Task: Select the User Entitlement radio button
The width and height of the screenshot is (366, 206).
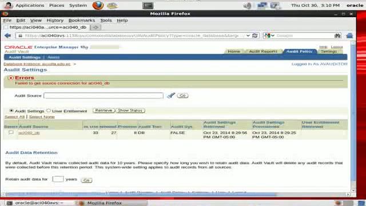Action: pos(49,110)
